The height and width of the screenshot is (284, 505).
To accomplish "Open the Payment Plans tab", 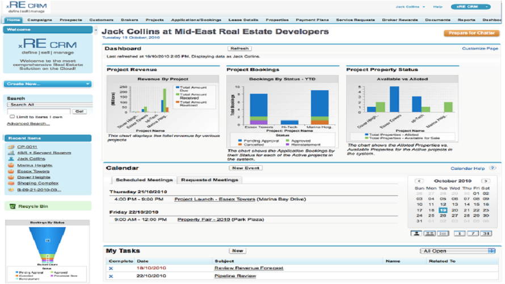I will click(313, 20).
